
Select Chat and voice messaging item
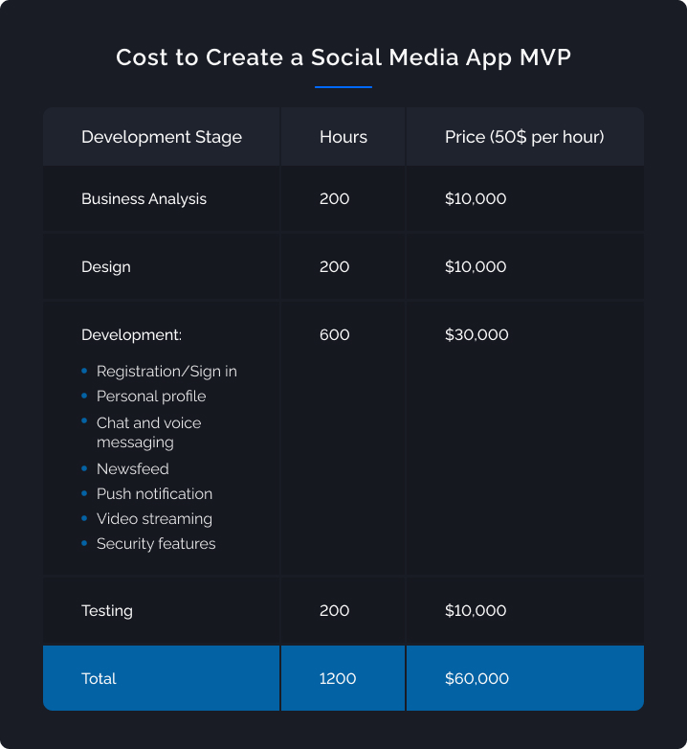click(149, 433)
